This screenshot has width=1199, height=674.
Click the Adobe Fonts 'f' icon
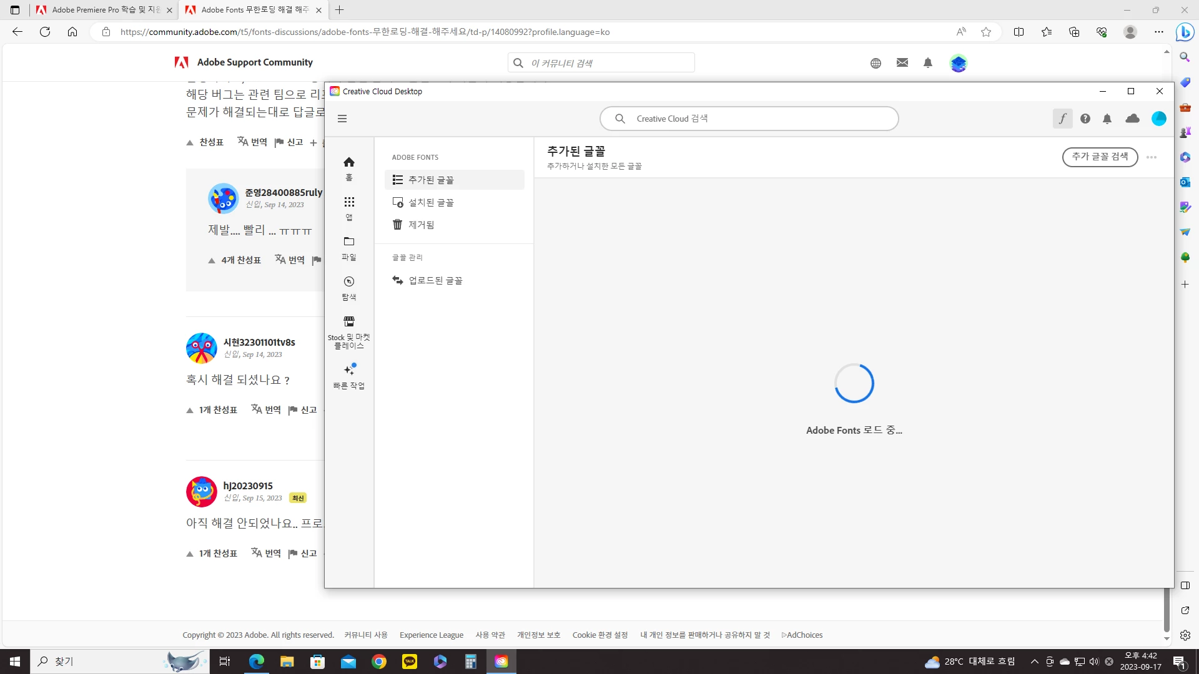[x=1062, y=119]
